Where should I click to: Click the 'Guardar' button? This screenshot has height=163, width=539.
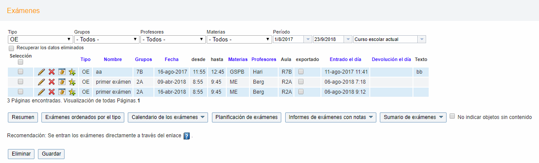coord(51,154)
